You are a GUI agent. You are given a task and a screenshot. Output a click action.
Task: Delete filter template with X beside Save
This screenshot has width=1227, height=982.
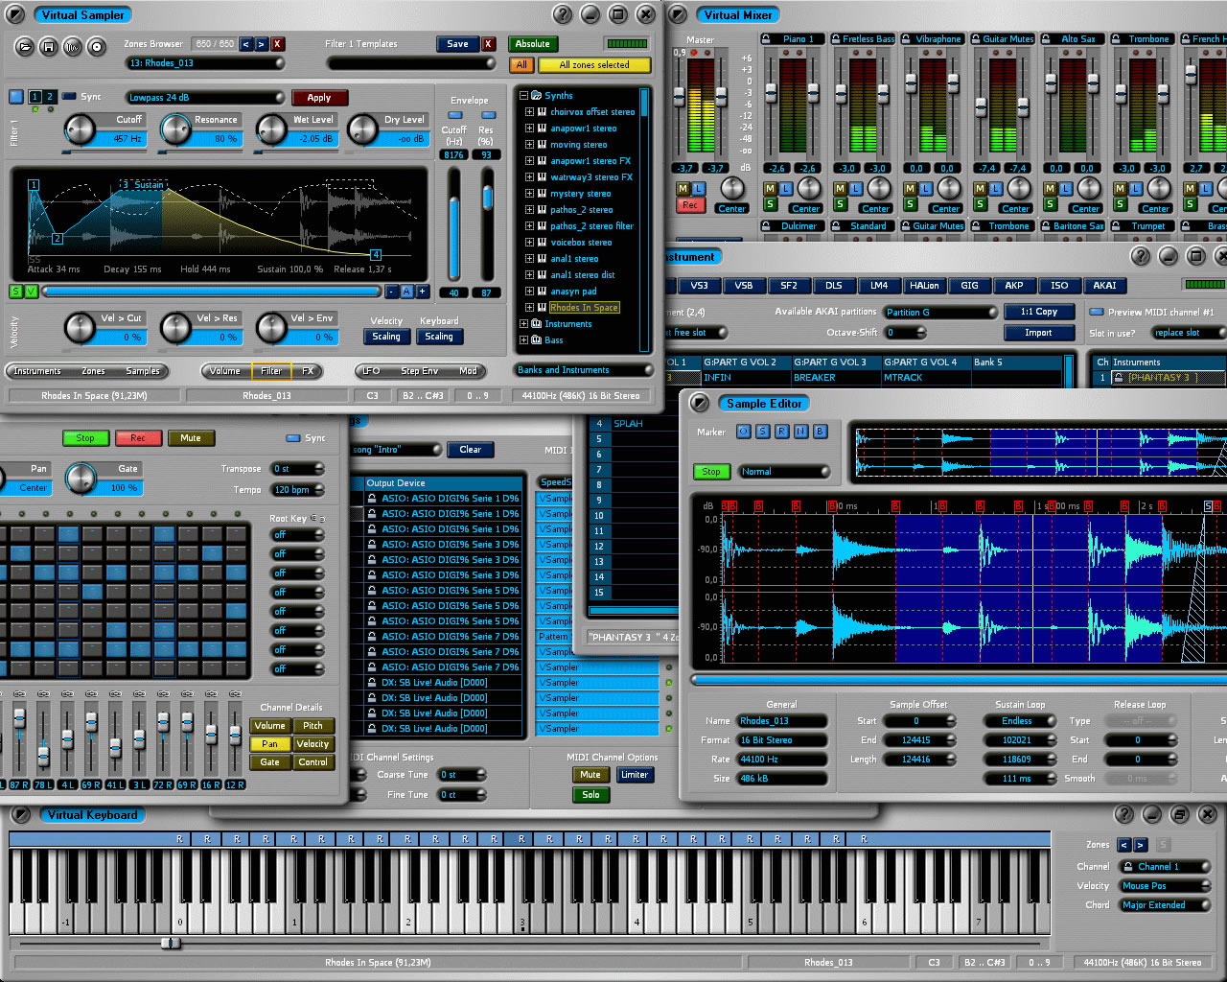click(x=489, y=44)
